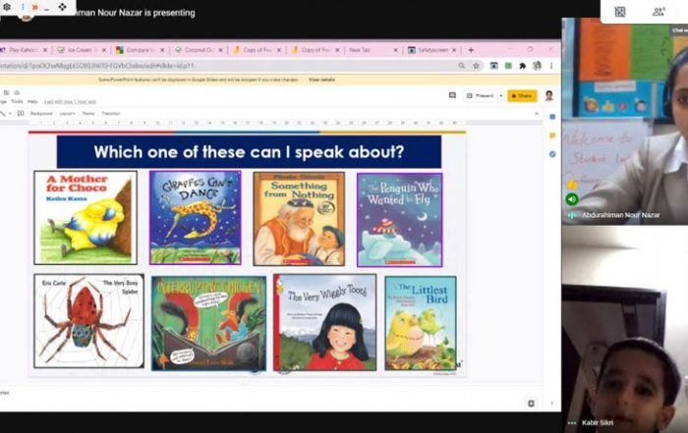
Task: Select the Giraffes Can't Dance book cover
Action: [195, 218]
